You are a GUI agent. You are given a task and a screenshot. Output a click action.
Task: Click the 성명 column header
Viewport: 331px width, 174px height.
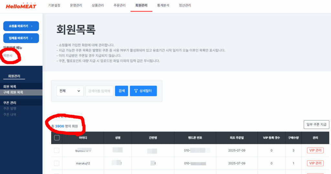[118, 138]
